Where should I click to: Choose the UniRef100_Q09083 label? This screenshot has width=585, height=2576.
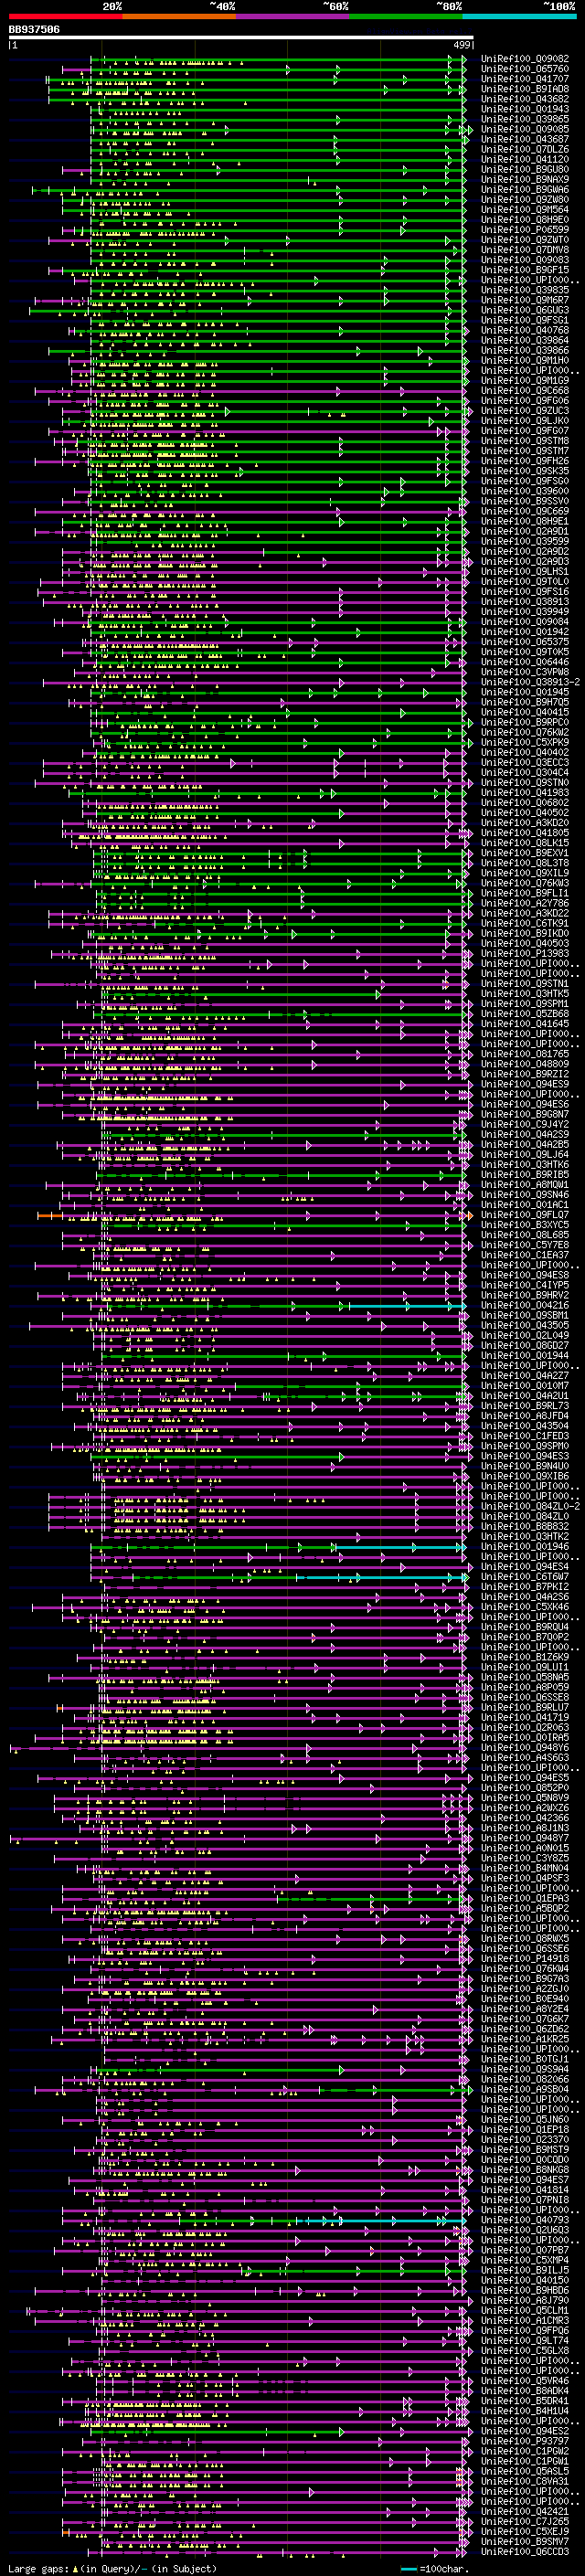pos(525,260)
